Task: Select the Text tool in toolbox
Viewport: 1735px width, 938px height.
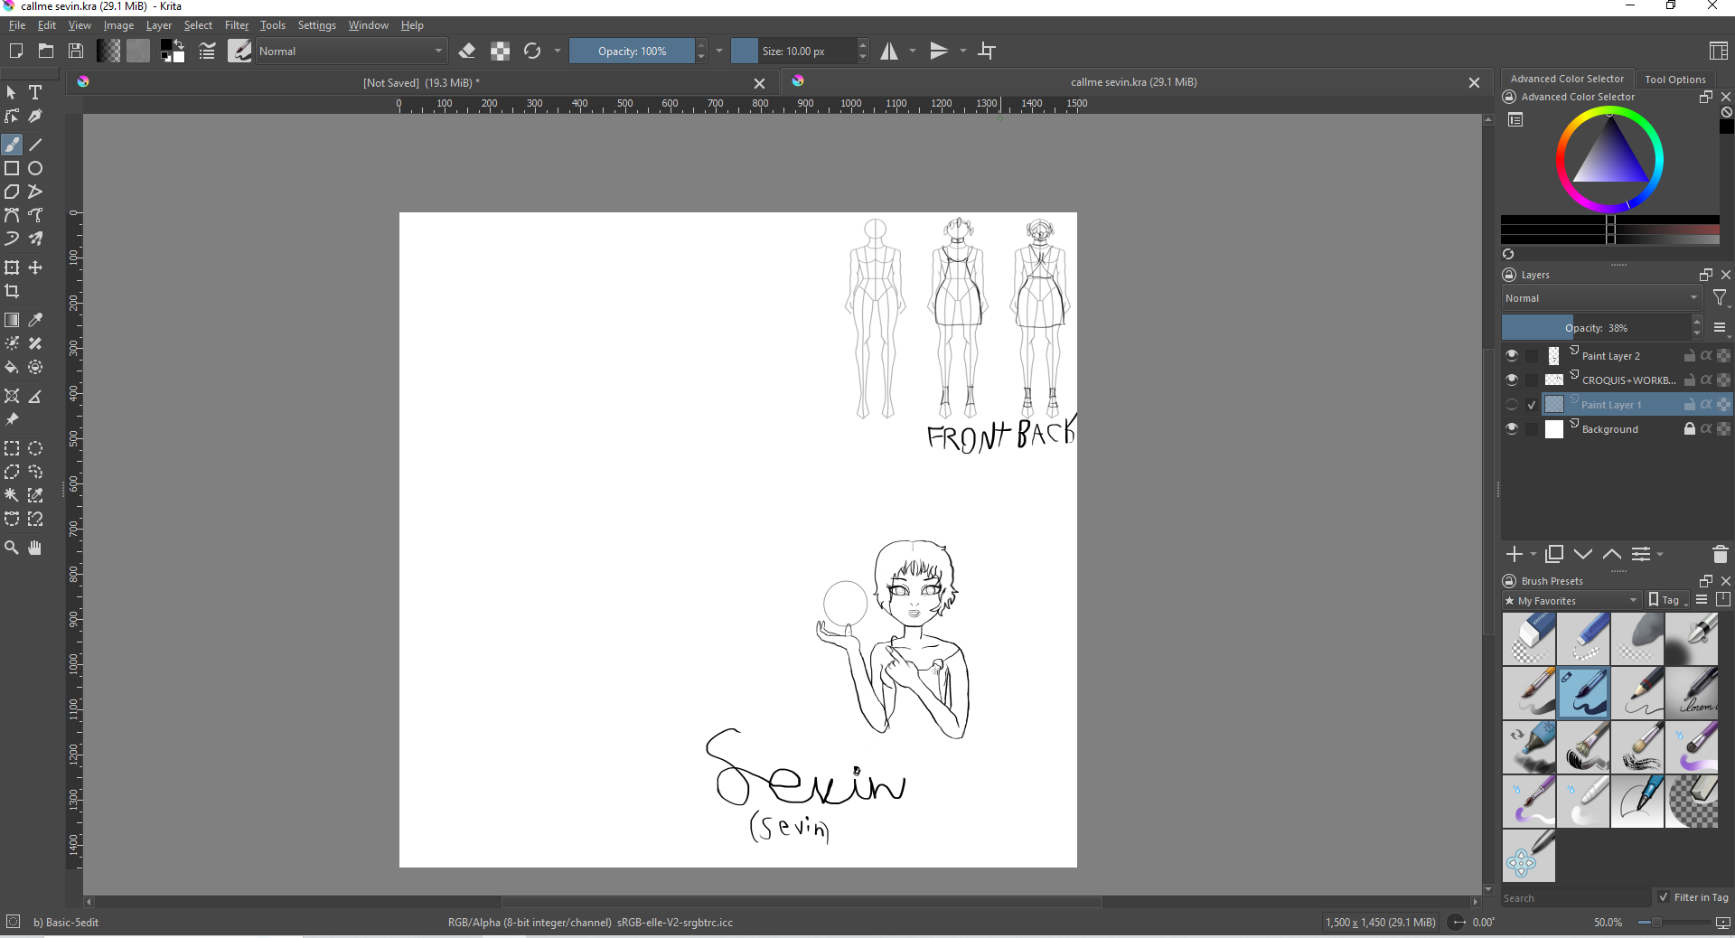Action: (x=35, y=92)
